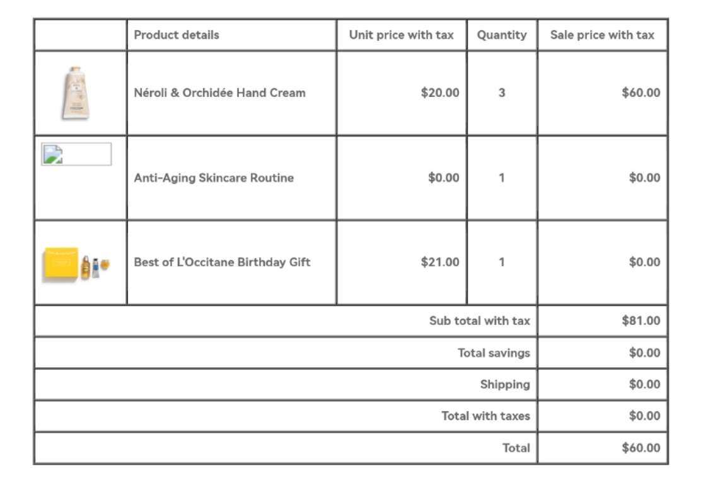
Task: Click the $21.00 Birthday Gift unit price
Action: click(x=440, y=262)
